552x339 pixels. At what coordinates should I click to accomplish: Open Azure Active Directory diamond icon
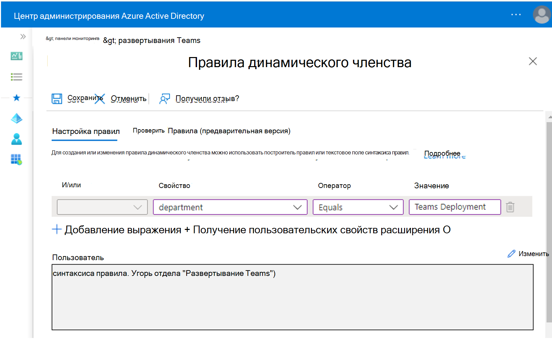click(x=16, y=118)
